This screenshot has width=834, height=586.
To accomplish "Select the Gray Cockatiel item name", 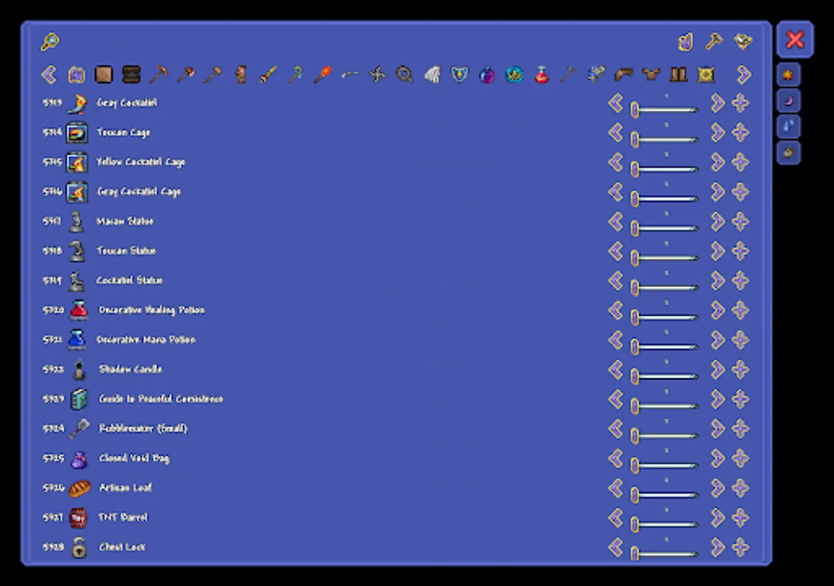I will (126, 103).
